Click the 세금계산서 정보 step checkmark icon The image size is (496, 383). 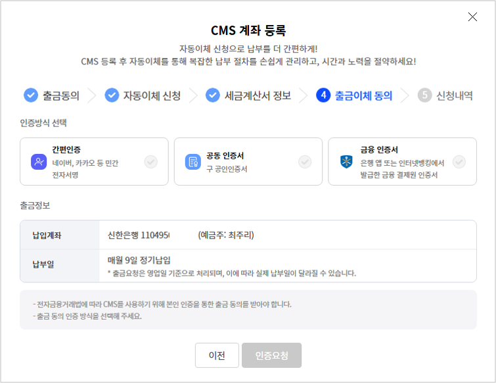click(x=212, y=95)
